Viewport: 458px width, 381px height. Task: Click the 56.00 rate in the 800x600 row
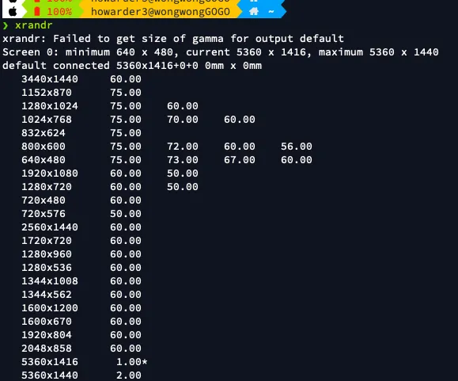(297, 147)
